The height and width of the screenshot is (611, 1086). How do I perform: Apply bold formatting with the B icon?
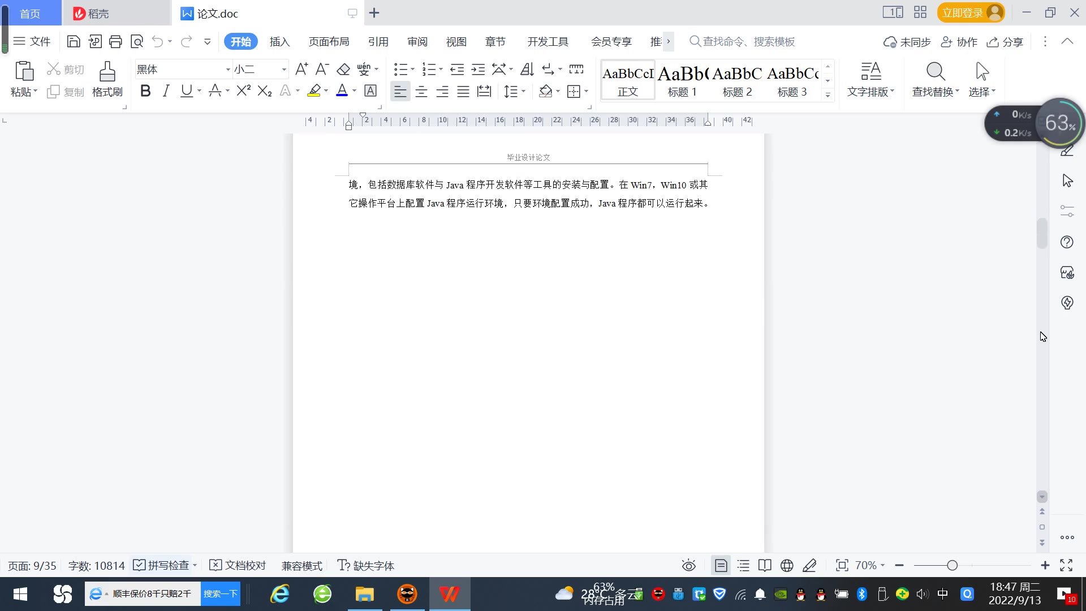pos(145,91)
